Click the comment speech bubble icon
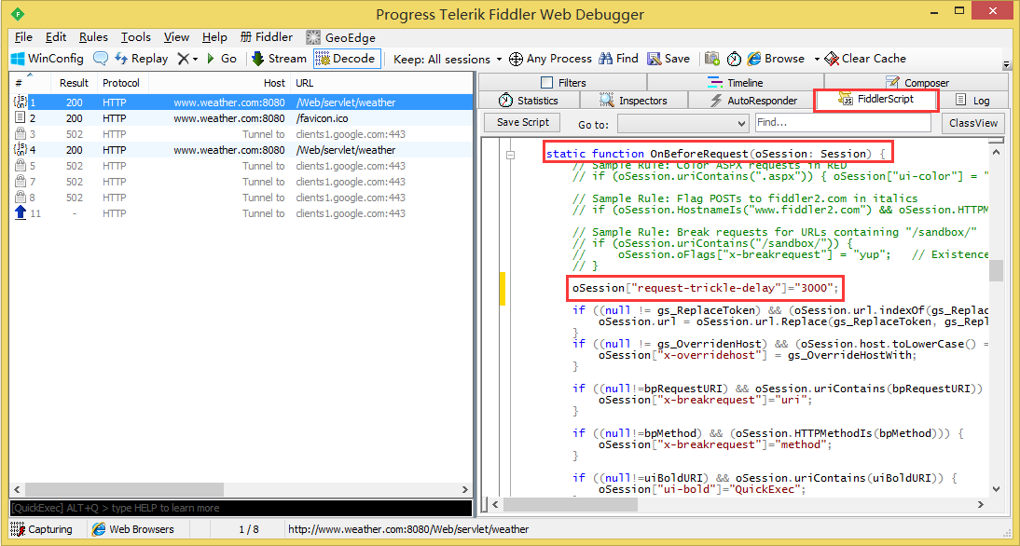The image size is (1020, 546). click(100, 59)
